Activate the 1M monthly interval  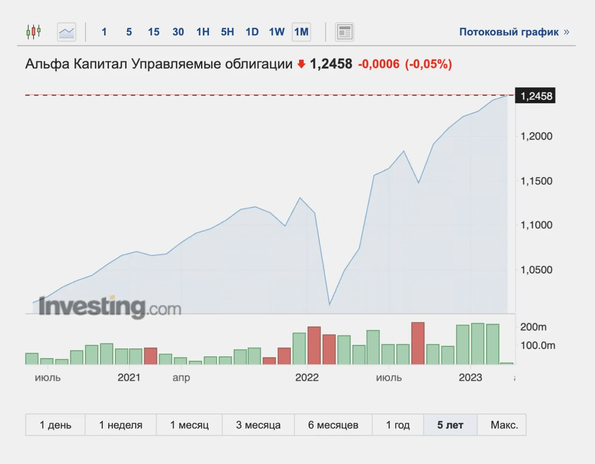click(301, 32)
